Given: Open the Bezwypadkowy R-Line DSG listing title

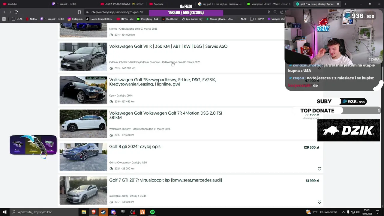Looking at the screenshot, I should click(163, 82).
